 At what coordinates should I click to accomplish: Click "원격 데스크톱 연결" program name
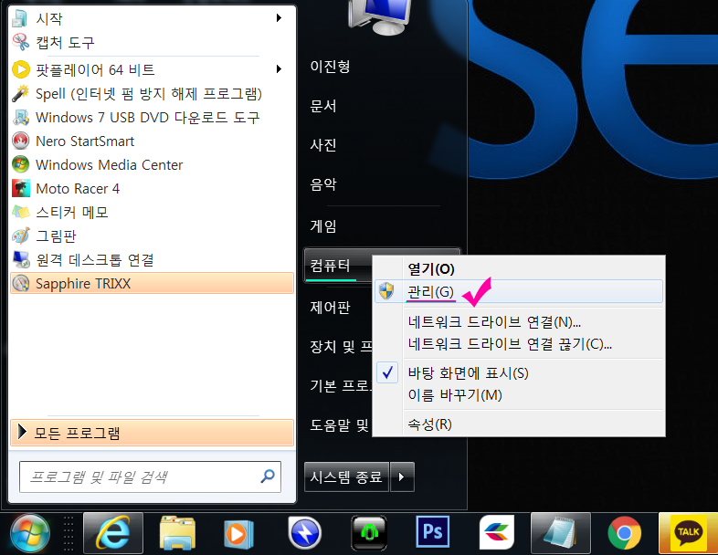[95, 260]
